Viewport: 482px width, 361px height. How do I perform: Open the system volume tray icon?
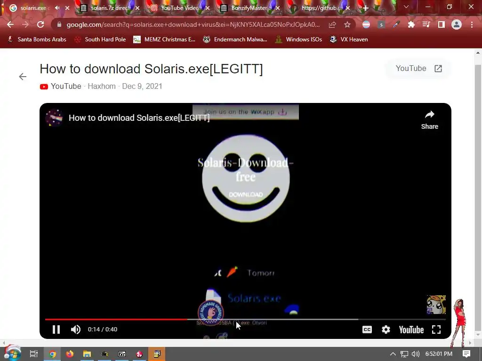(x=415, y=354)
